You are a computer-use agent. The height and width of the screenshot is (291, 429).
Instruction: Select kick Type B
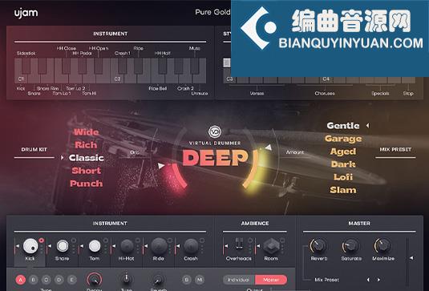[x=34, y=280]
